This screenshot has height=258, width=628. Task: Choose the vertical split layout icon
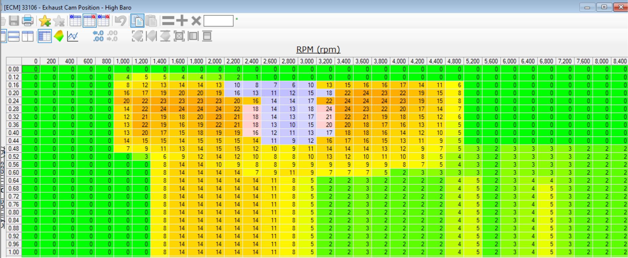(28, 36)
